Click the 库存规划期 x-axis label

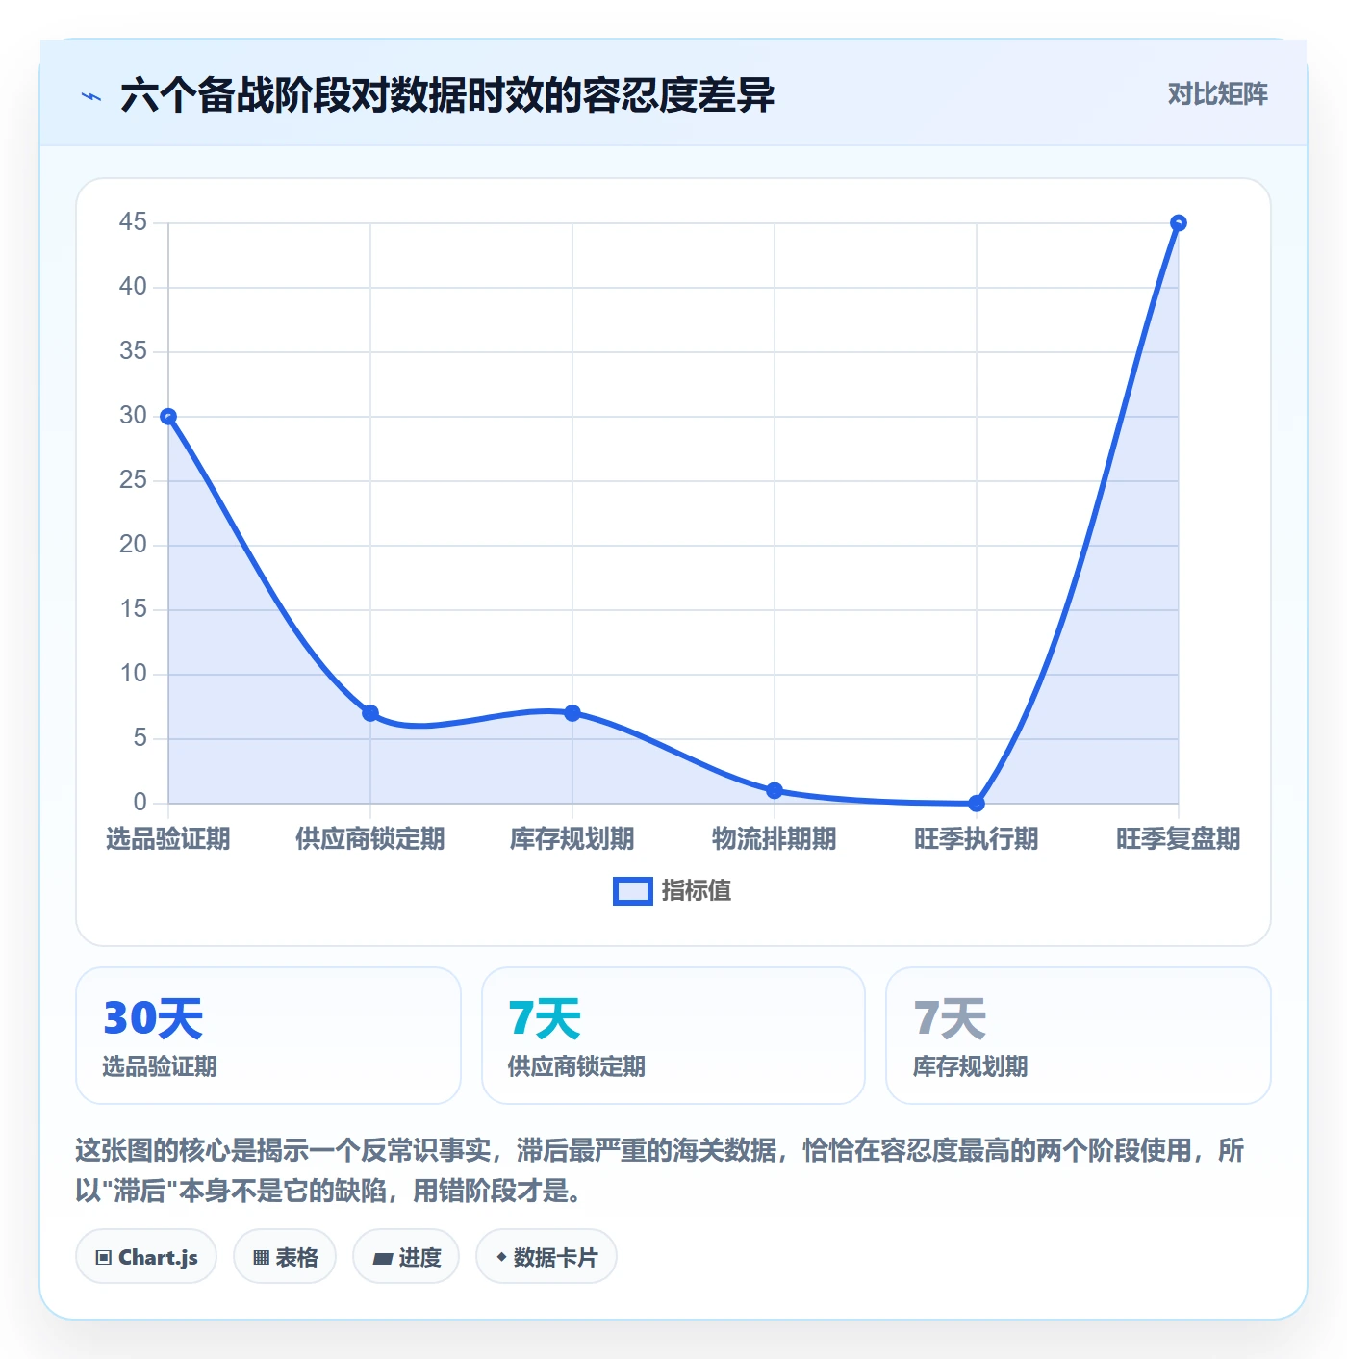[x=572, y=839]
